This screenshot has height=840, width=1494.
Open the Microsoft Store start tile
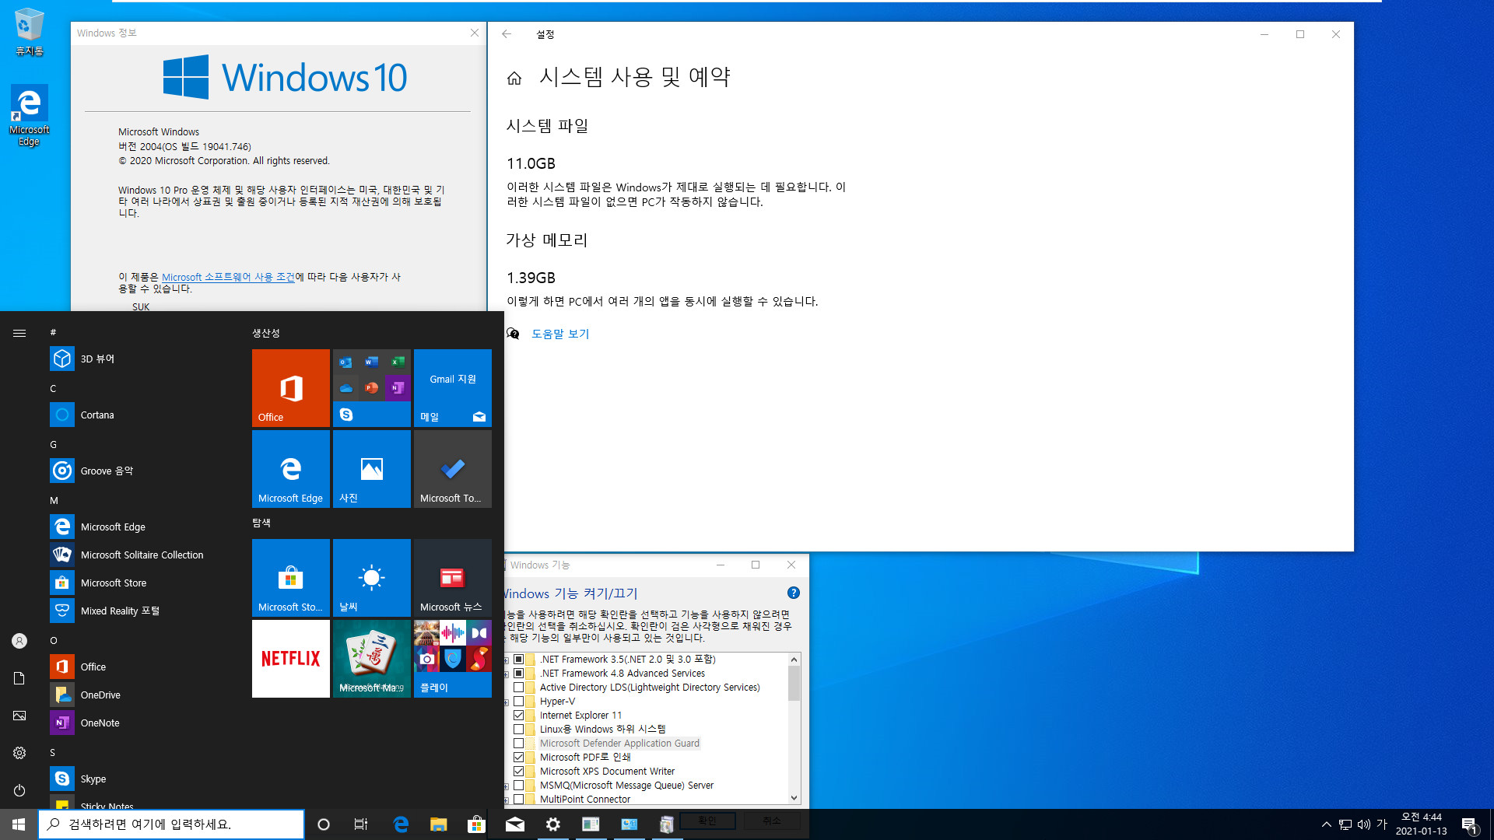pyautogui.click(x=291, y=578)
